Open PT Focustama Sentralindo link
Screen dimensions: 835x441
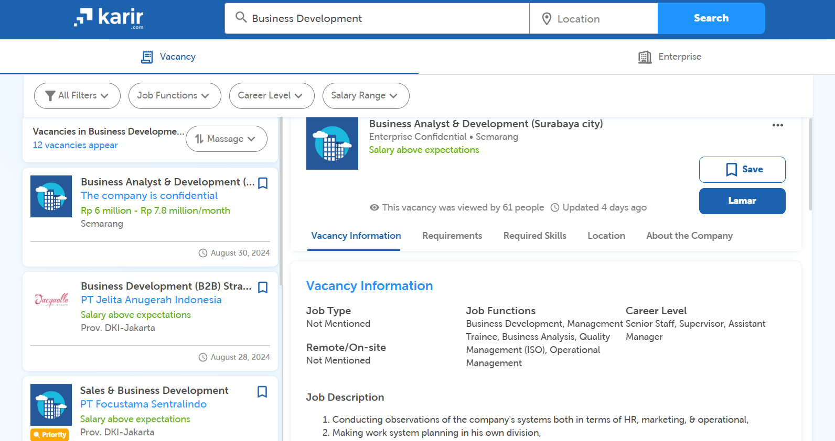click(x=143, y=404)
